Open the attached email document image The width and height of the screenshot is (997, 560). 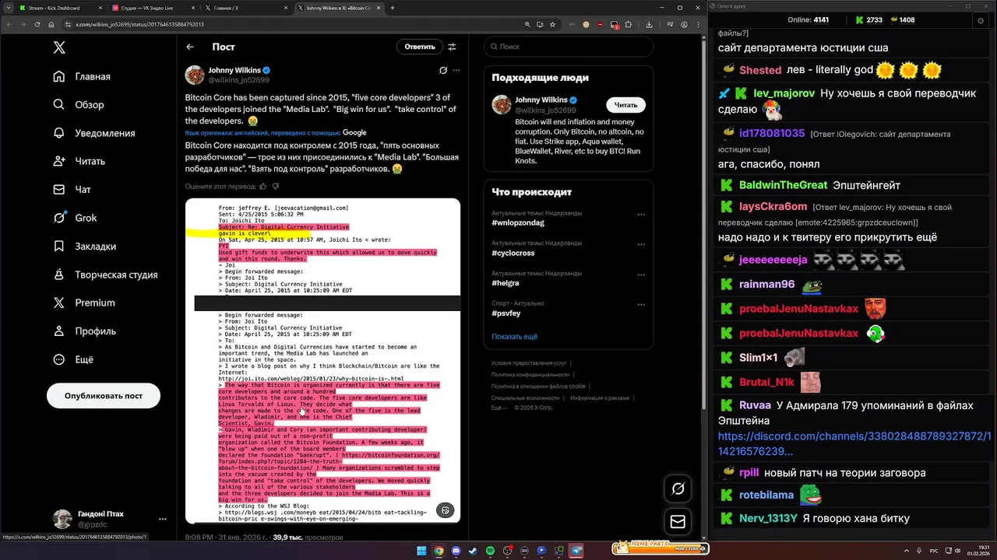[322, 361]
